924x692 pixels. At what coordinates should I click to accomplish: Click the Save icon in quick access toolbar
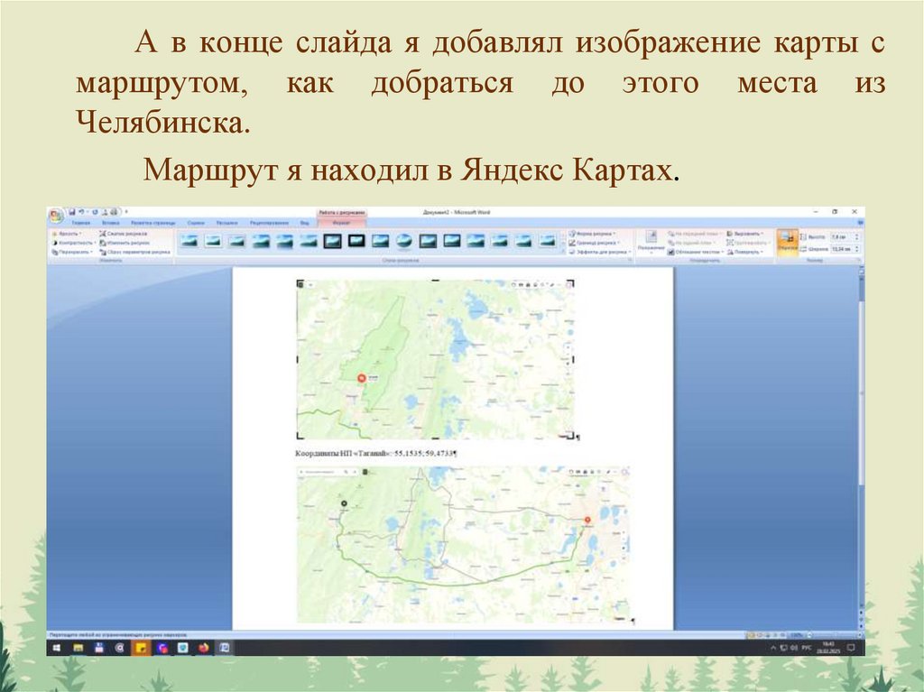click(x=72, y=212)
